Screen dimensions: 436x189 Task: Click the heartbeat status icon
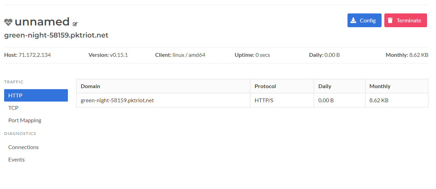click(x=8, y=22)
